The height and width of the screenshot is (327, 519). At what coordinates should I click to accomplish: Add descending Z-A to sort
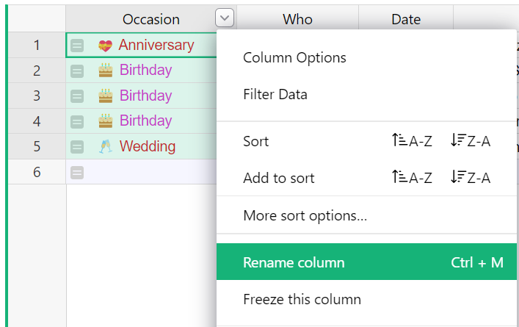point(470,178)
